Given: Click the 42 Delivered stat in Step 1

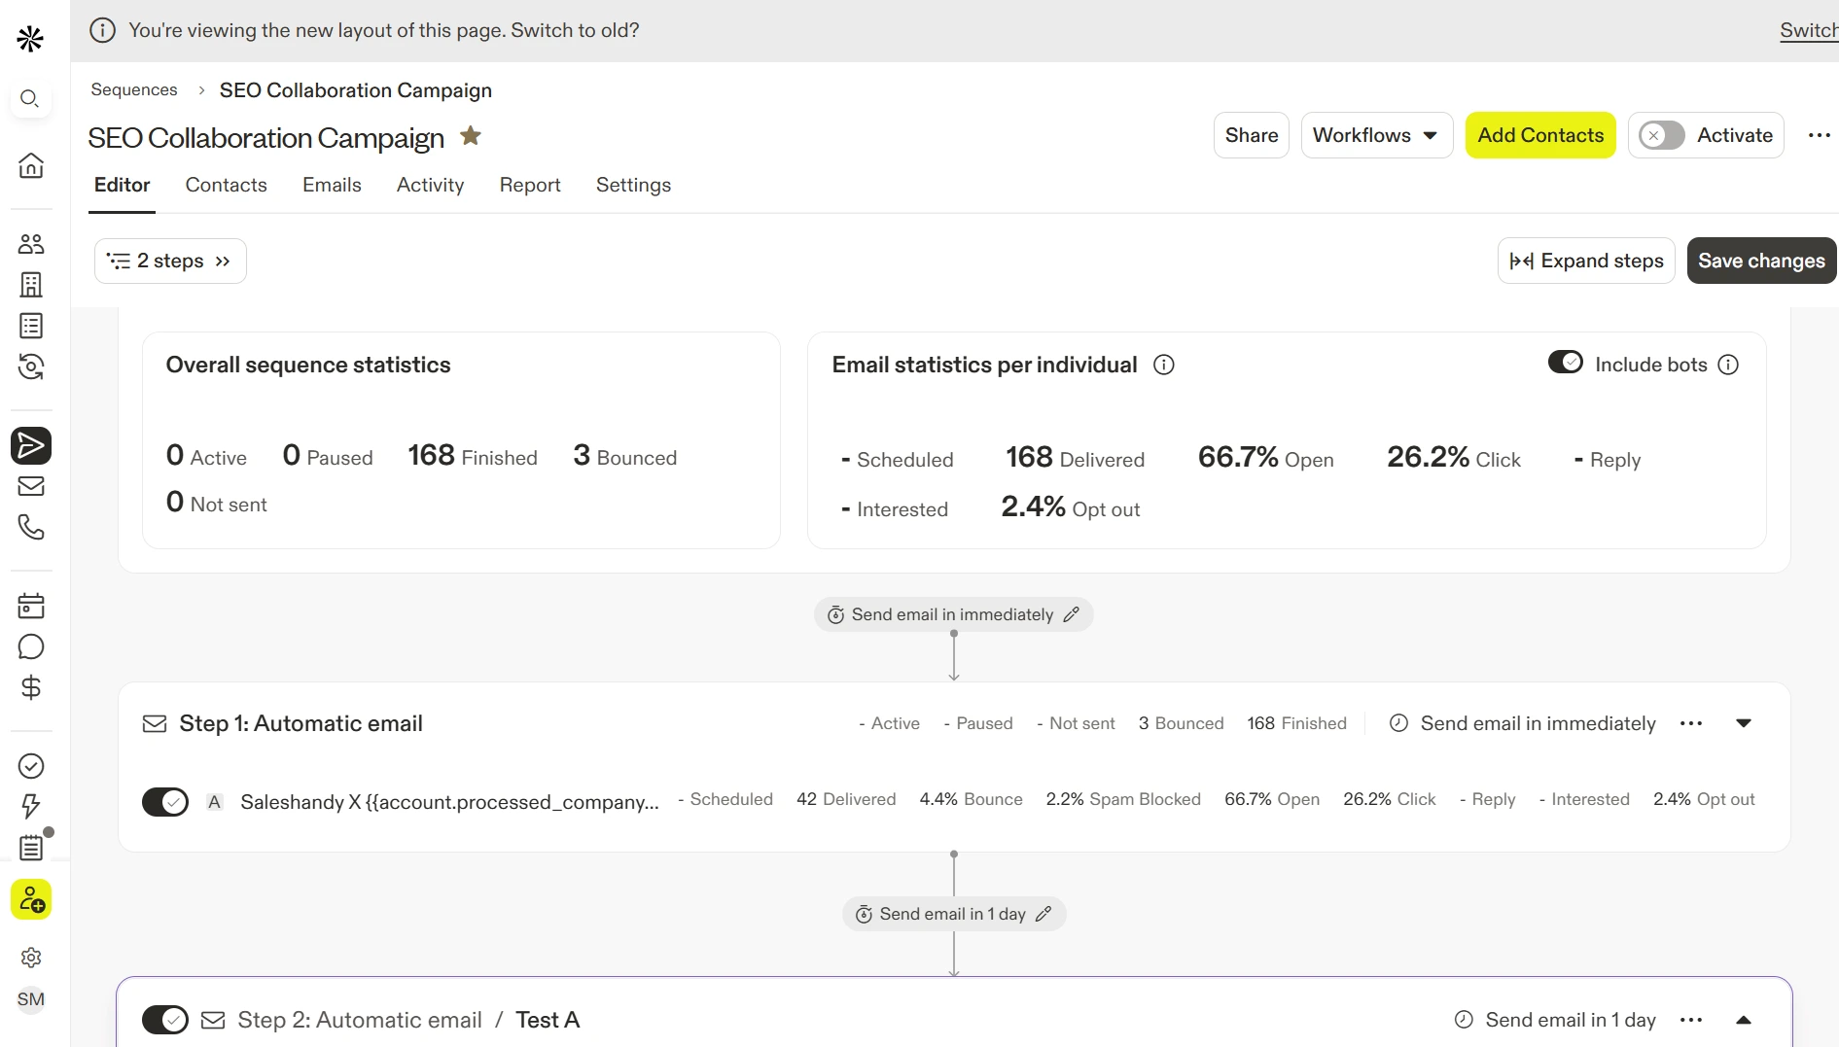Looking at the screenshot, I should (x=846, y=799).
